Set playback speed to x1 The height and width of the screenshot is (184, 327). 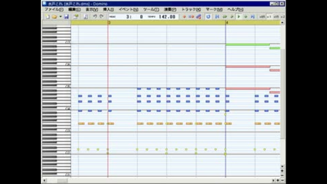[269, 17]
